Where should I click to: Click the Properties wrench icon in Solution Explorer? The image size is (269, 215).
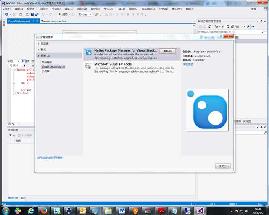coord(248,26)
